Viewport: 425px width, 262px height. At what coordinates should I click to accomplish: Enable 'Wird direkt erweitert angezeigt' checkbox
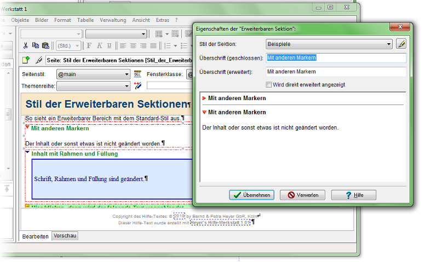click(268, 85)
